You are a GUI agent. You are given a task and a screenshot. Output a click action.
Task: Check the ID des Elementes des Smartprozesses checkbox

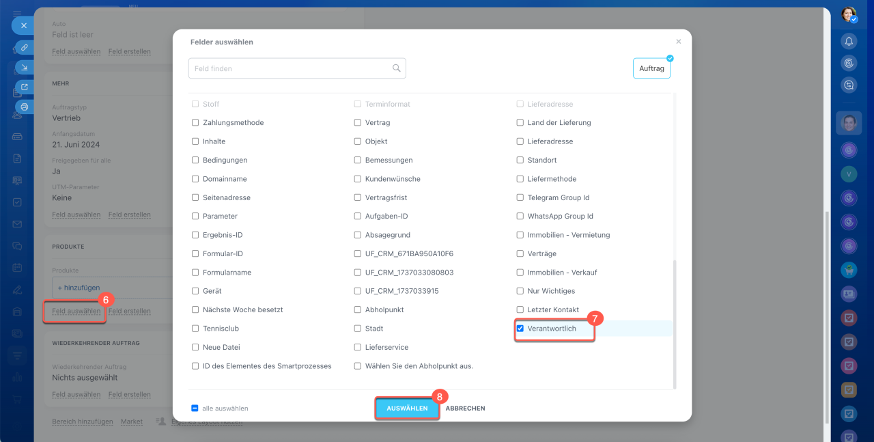[x=195, y=366]
